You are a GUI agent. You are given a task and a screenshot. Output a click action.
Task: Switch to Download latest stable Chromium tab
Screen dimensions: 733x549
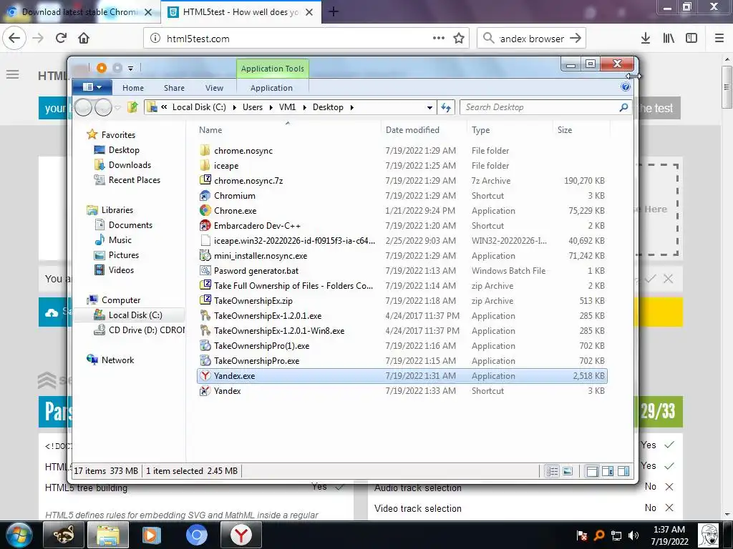pyautogui.click(x=79, y=11)
